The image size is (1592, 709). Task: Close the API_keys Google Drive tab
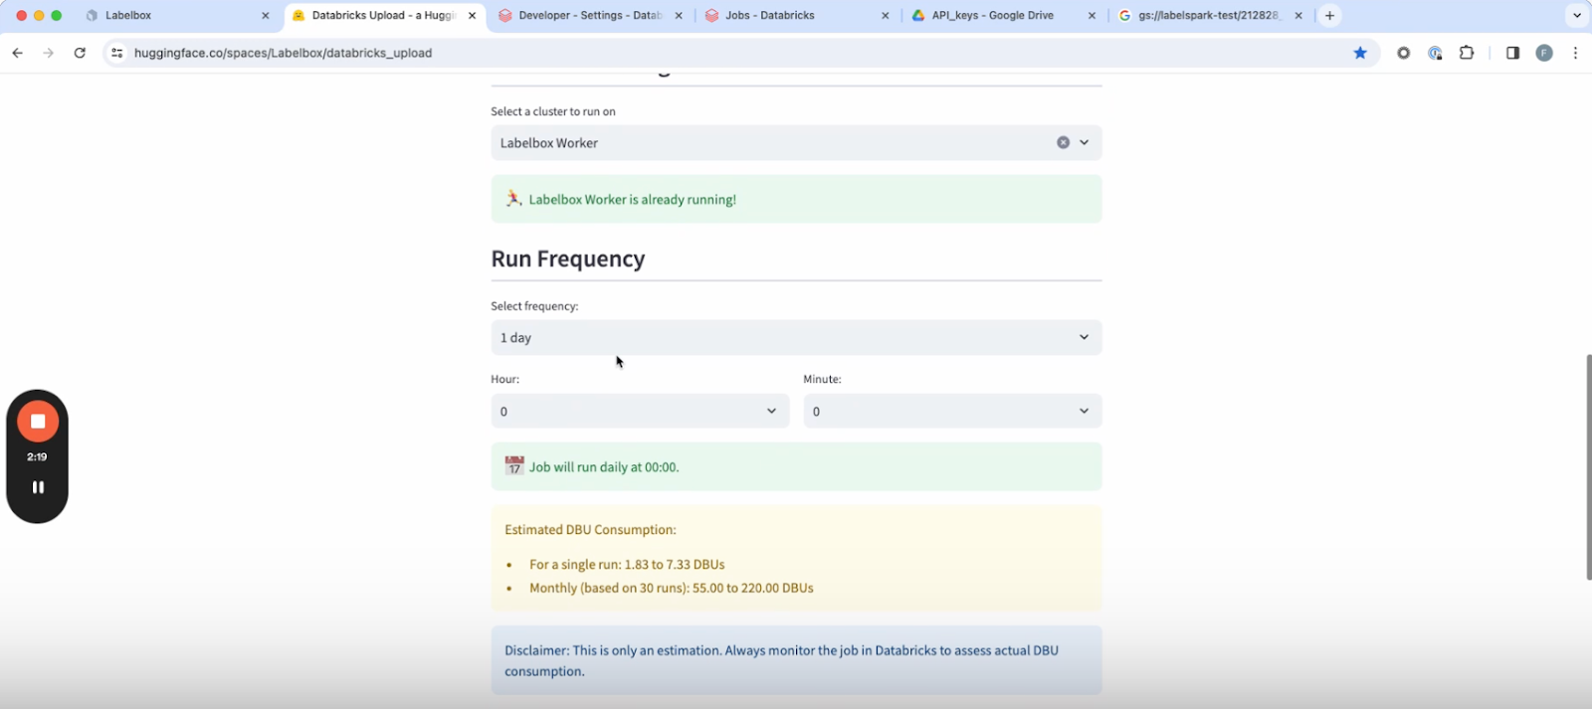(x=1092, y=16)
